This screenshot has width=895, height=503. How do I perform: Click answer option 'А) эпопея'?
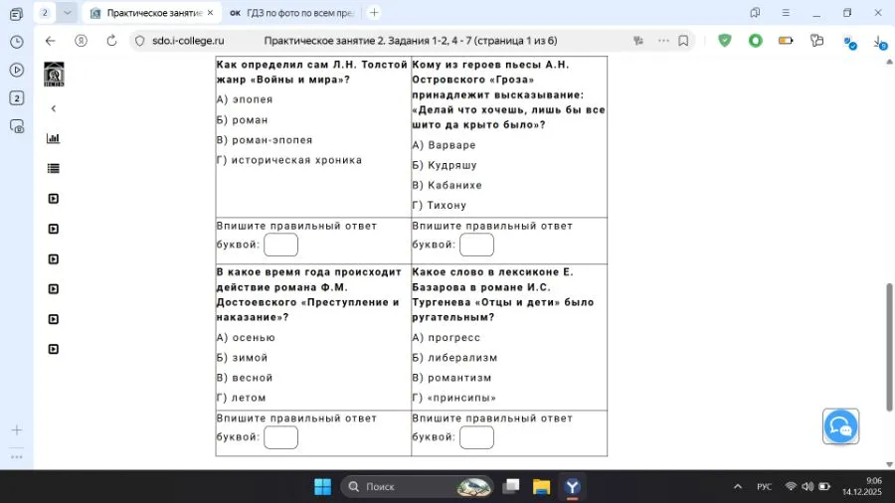[x=245, y=99]
